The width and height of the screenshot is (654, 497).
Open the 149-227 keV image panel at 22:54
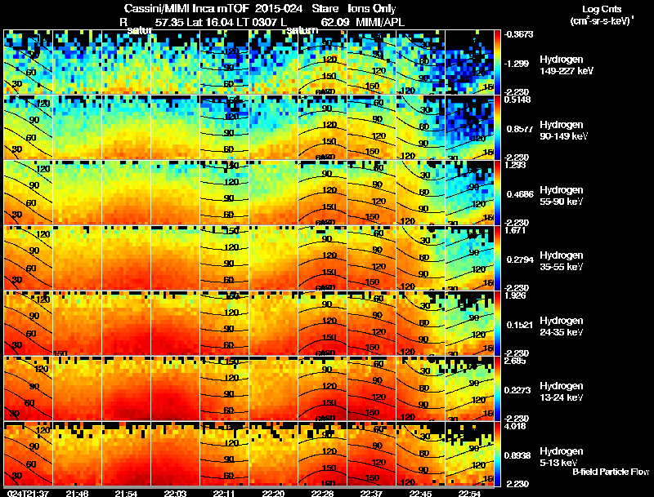(x=469, y=62)
